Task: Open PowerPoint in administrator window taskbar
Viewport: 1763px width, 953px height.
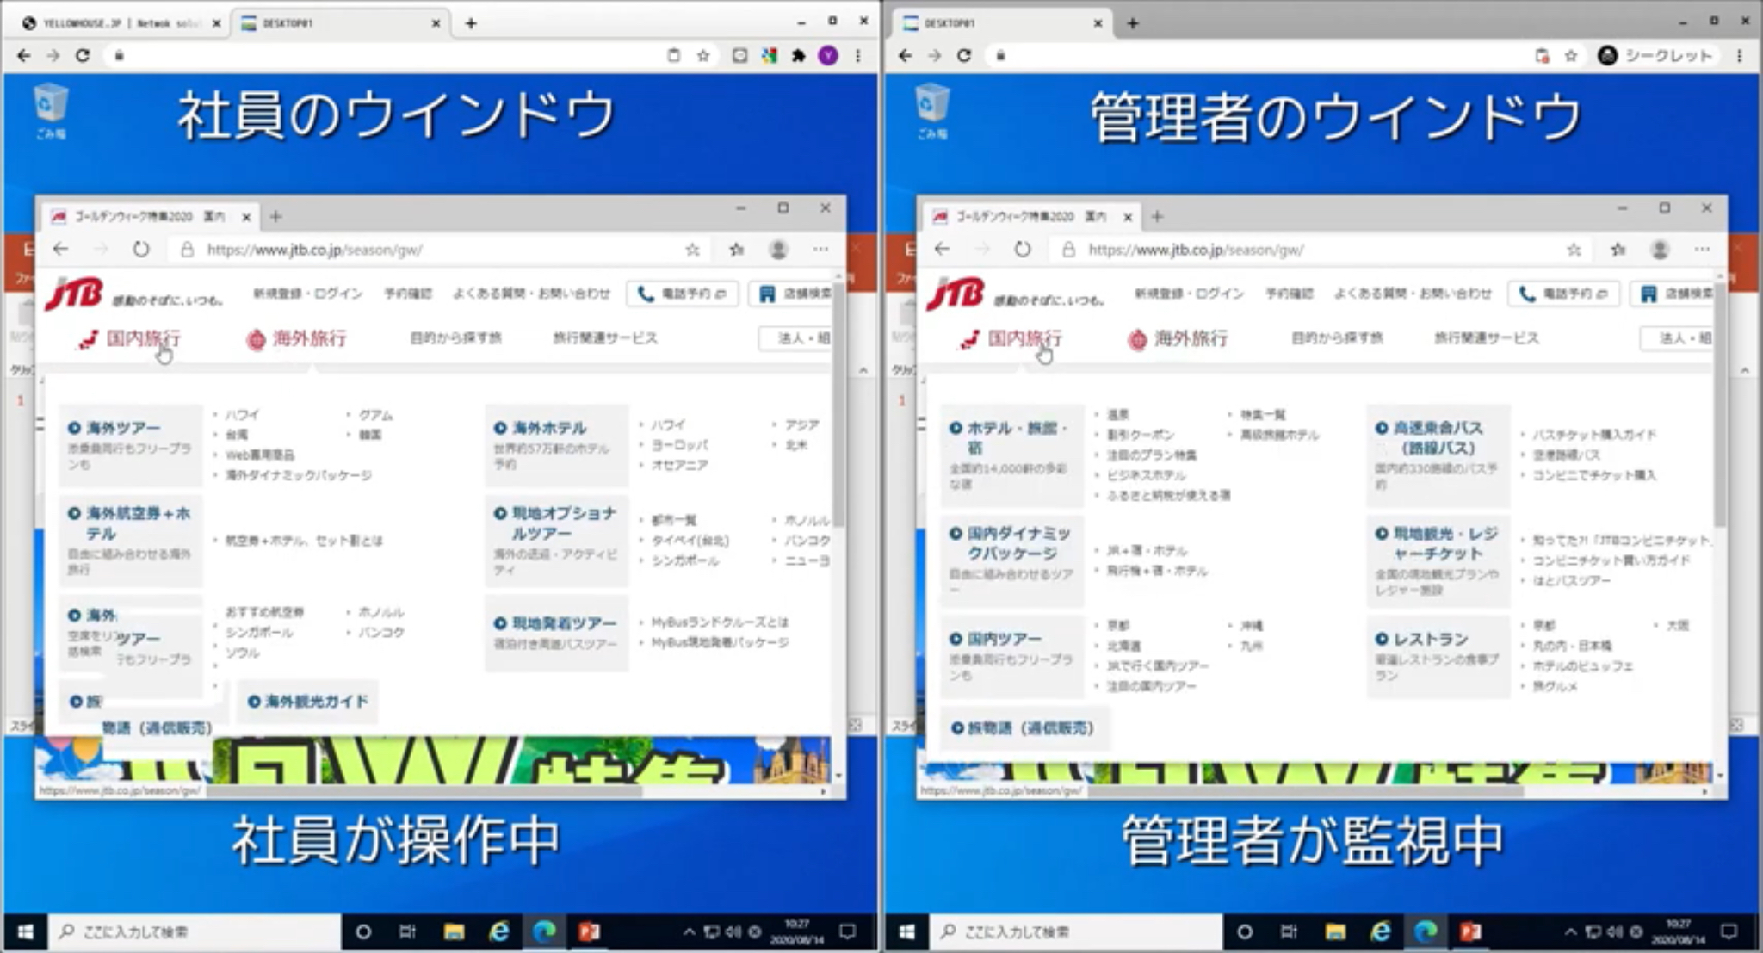Action: 1469,932
